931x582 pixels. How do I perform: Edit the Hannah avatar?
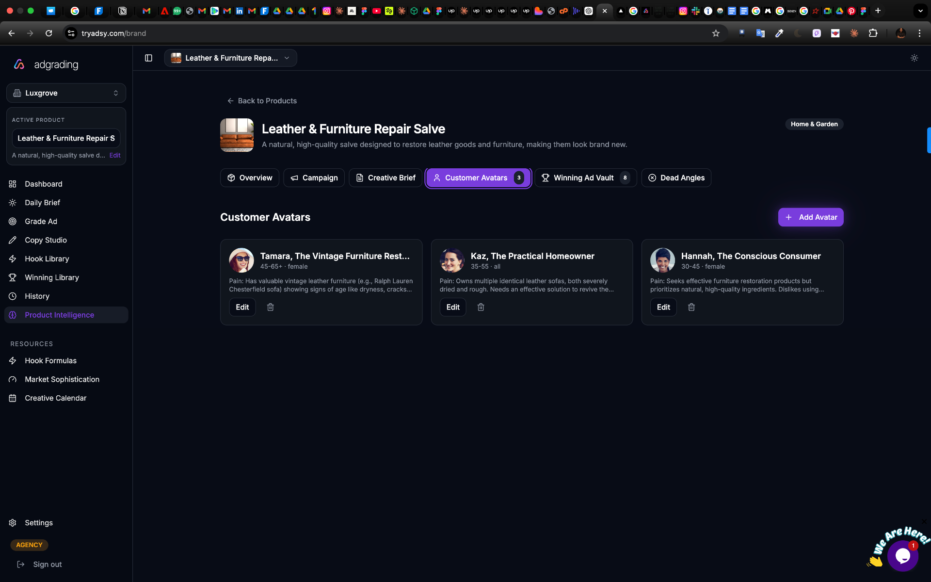pos(663,307)
